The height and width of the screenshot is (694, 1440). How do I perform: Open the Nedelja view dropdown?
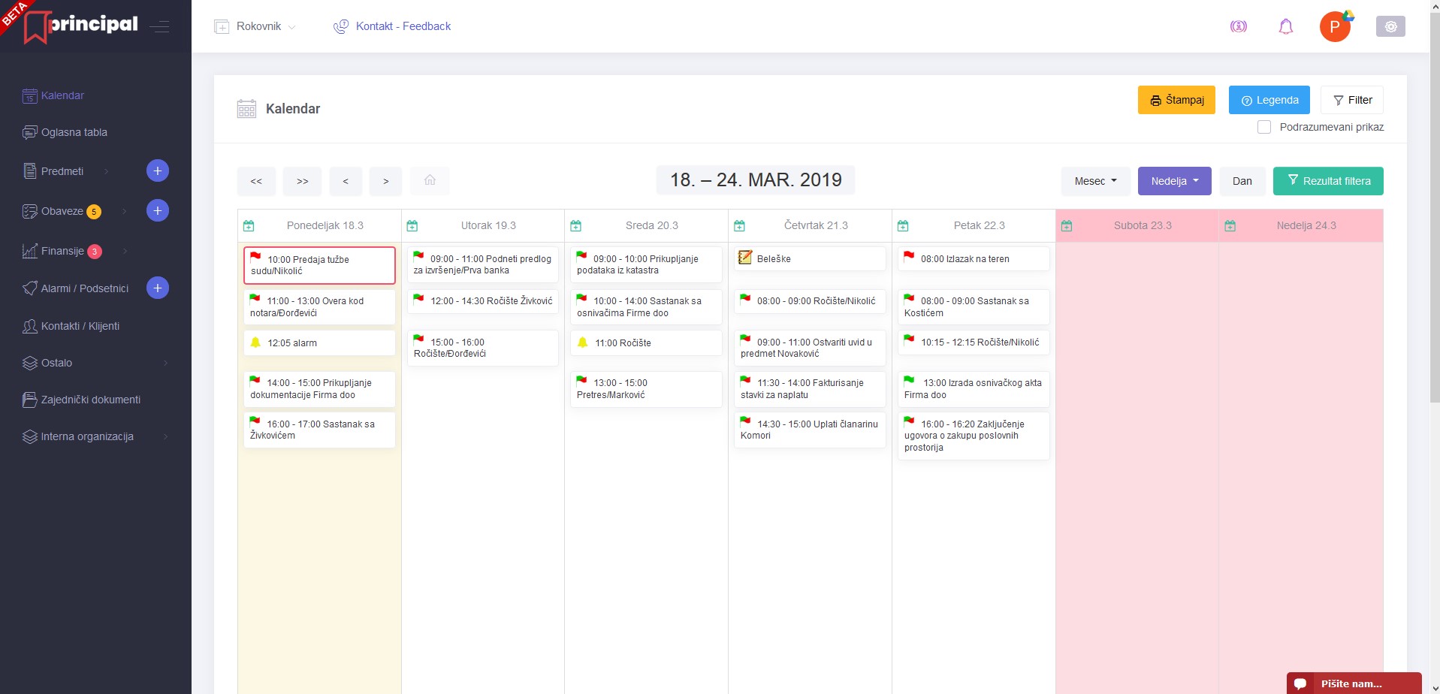click(1174, 181)
